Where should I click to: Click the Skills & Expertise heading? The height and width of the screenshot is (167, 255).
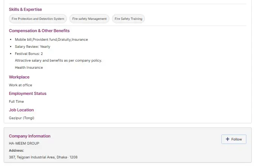click(x=25, y=9)
